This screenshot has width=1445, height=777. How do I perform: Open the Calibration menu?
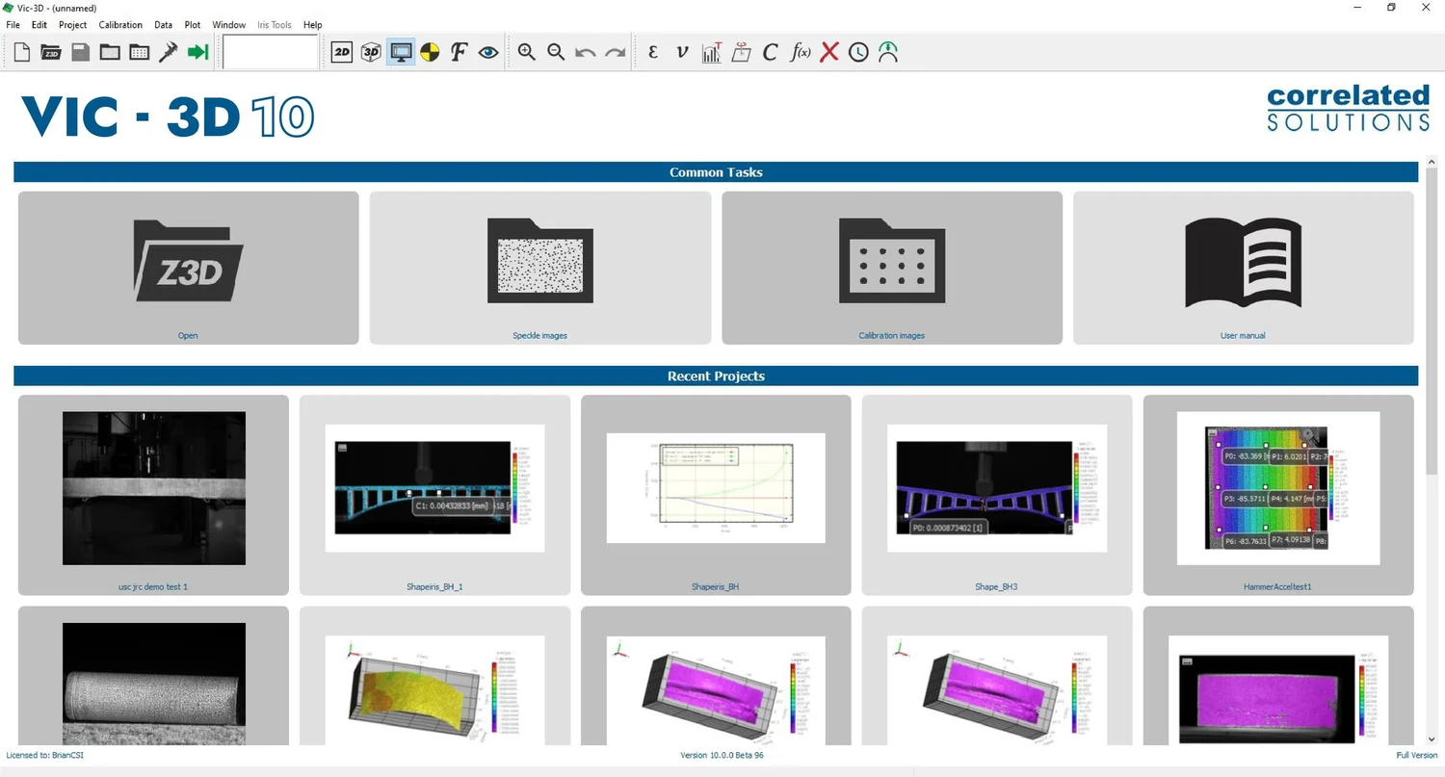(119, 24)
